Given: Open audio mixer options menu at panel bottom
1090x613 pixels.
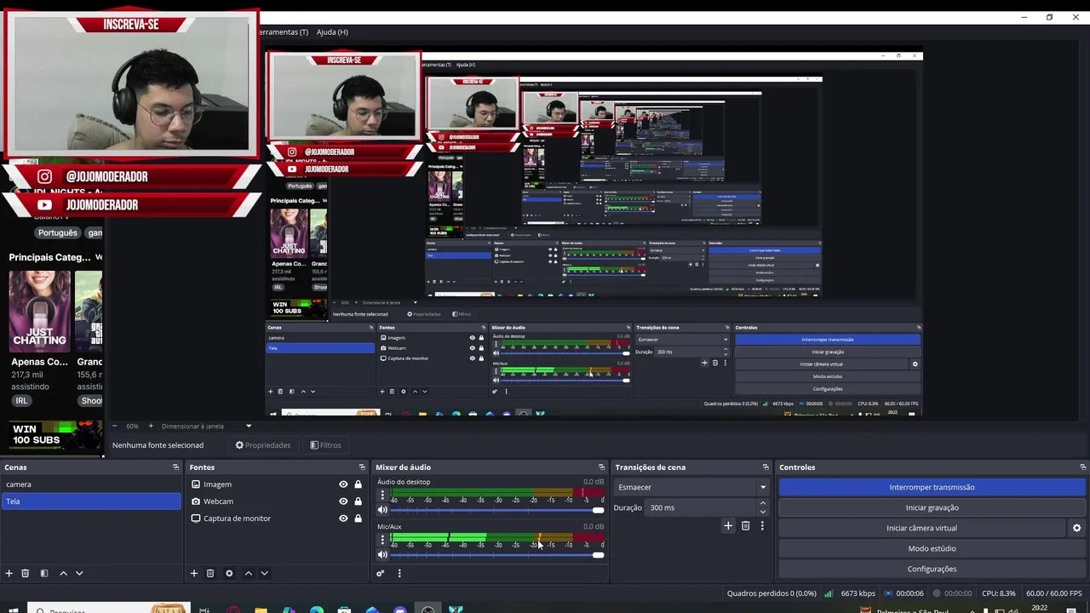Looking at the screenshot, I should coord(399,573).
